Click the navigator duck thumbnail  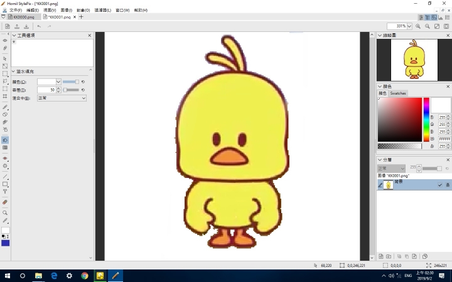point(414,60)
